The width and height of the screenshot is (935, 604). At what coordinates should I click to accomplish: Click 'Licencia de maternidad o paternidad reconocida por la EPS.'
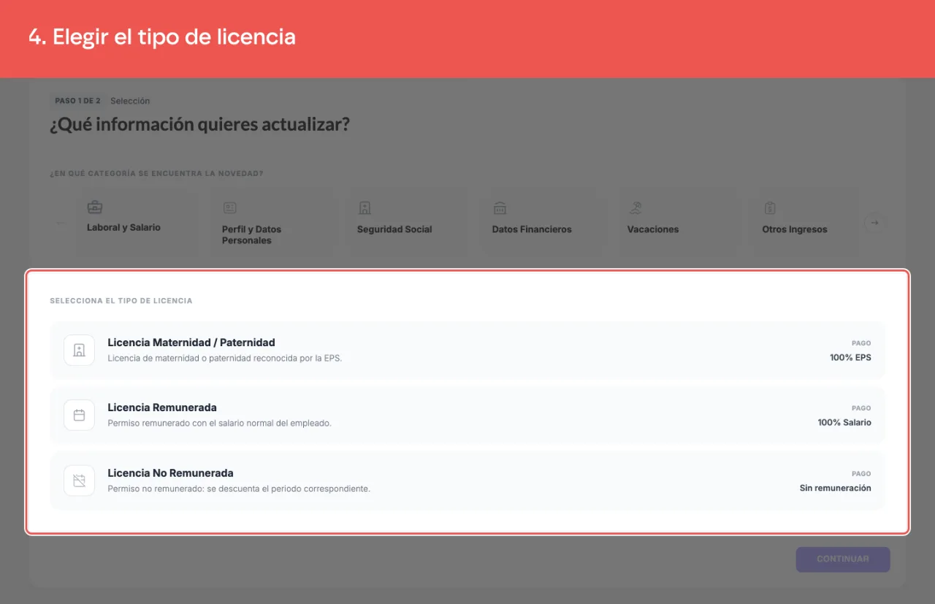[x=224, y=359]
